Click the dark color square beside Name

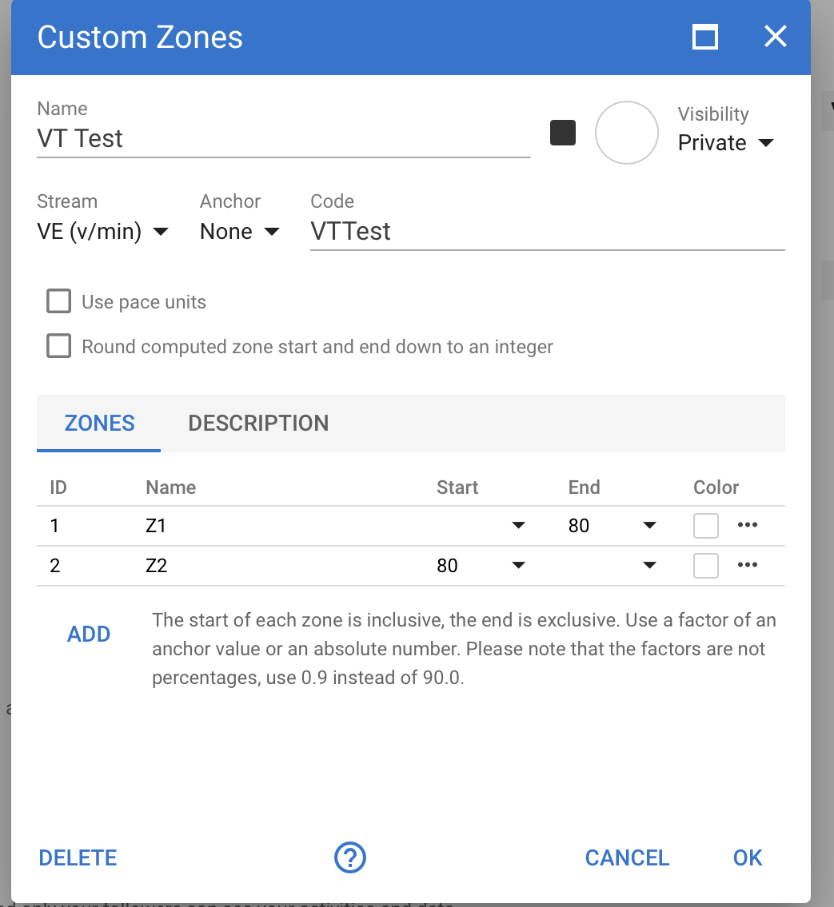point(563,133)
